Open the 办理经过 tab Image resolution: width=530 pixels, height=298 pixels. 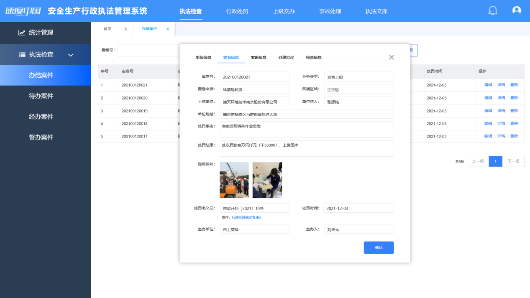286,57
